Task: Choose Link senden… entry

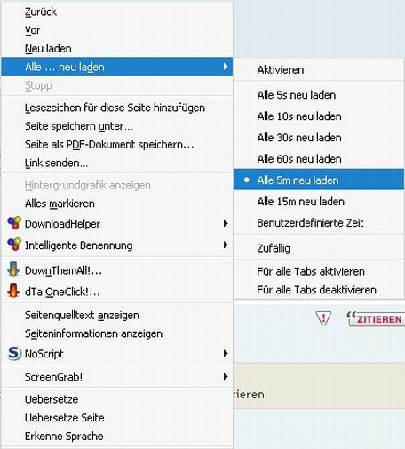Action: tap(117, 163)
